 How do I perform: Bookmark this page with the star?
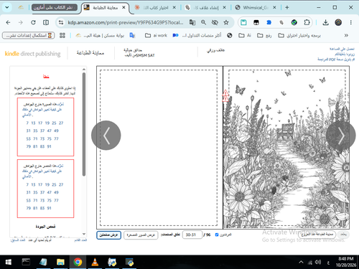pos(226,22)
